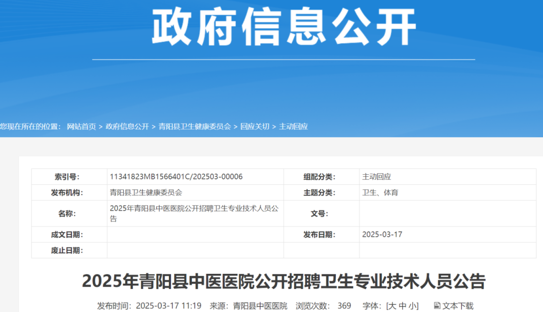The width and height of the screenshot is (543, 312).
Task: Click the 发布日期 value 2025-03-17 in the table
Action: click(382, 235)
